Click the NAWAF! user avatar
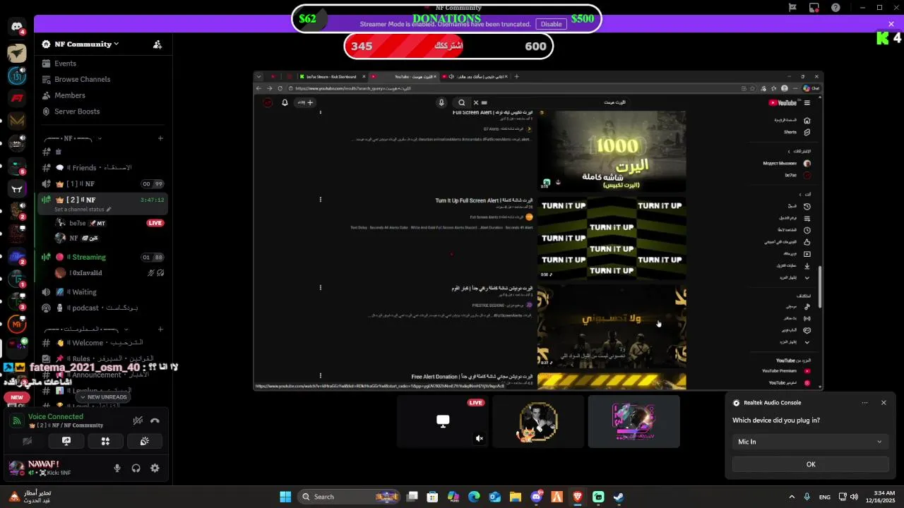The width and height of the screenshot is (904, 508). point(17,467)
